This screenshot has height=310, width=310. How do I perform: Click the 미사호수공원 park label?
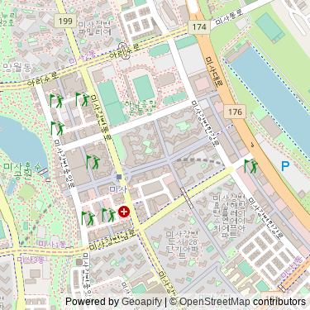[21, 170]
